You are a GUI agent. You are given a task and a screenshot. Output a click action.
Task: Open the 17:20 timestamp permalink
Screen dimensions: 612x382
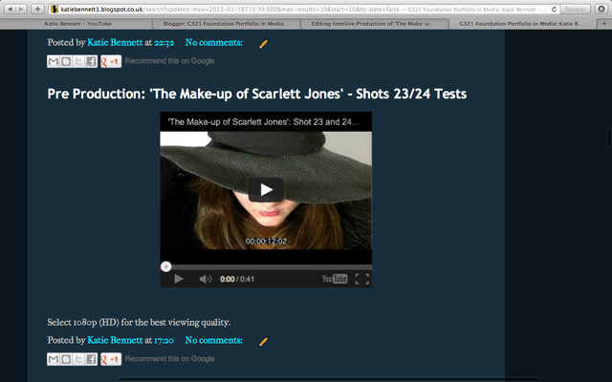[x=164, y=340]
